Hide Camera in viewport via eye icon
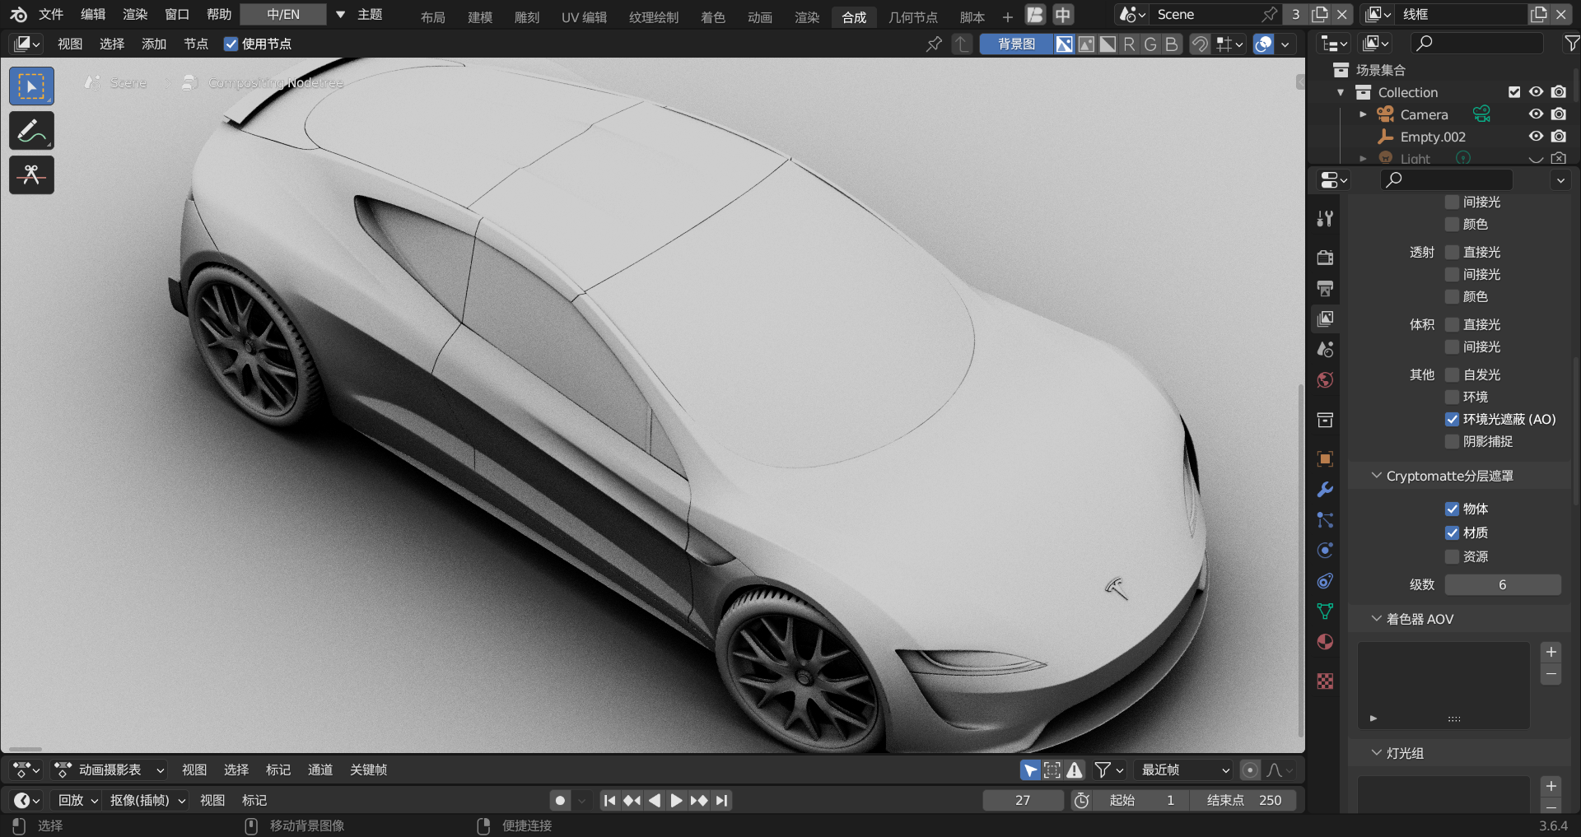1581x837 pixels. [x=1536, y=114]
